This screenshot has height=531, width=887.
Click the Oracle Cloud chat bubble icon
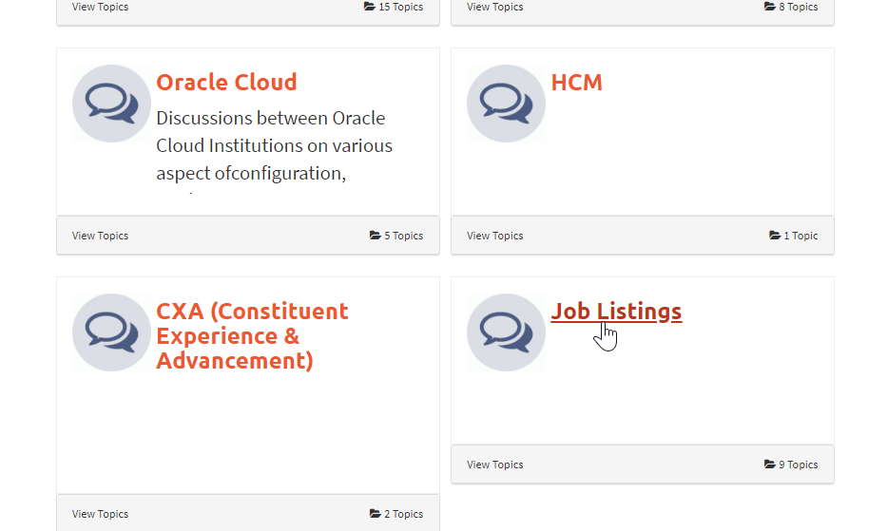coord(111,104)
